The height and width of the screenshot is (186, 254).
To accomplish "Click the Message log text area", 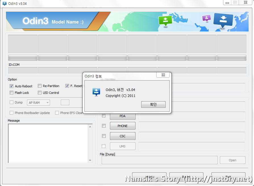I will pyautogui.click(x=48, y=143).
